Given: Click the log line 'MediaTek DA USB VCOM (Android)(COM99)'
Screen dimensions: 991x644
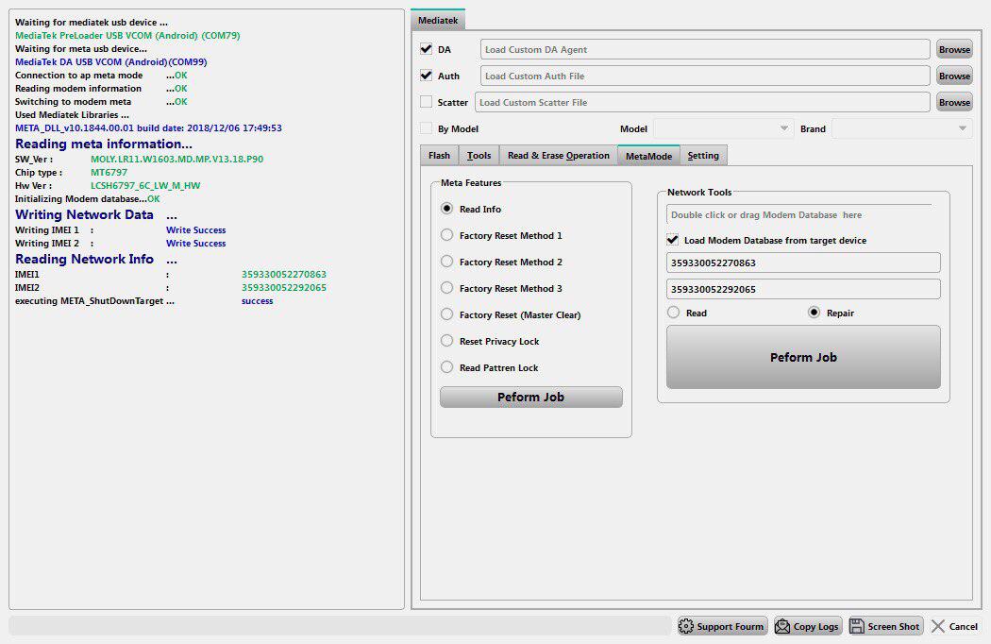Looking at the screenshot, I should 111,62.
